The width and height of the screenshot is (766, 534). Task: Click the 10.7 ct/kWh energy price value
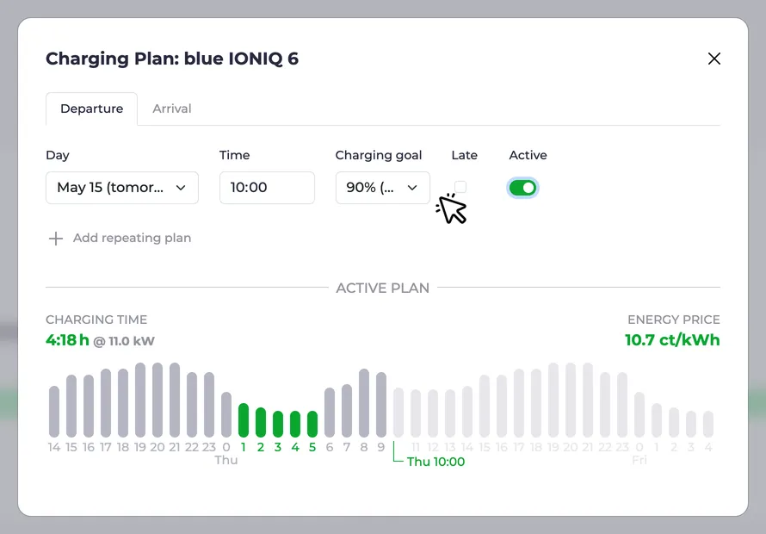672,340
